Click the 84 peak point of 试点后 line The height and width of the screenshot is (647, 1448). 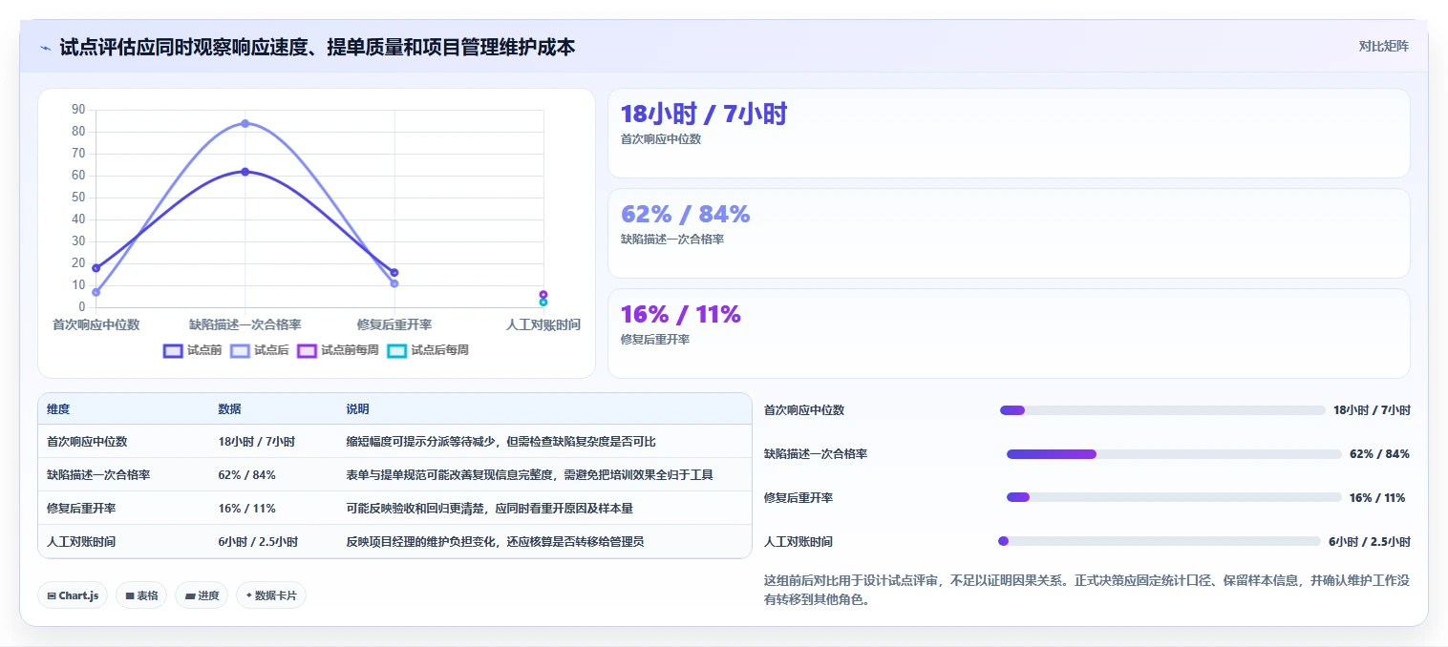tap(245, 123)
